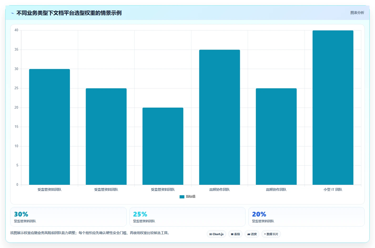375x248 pixels.
Task: Click the 小型 IT 团队 bar
Action: pyautogui.click(x=333, y=108)
